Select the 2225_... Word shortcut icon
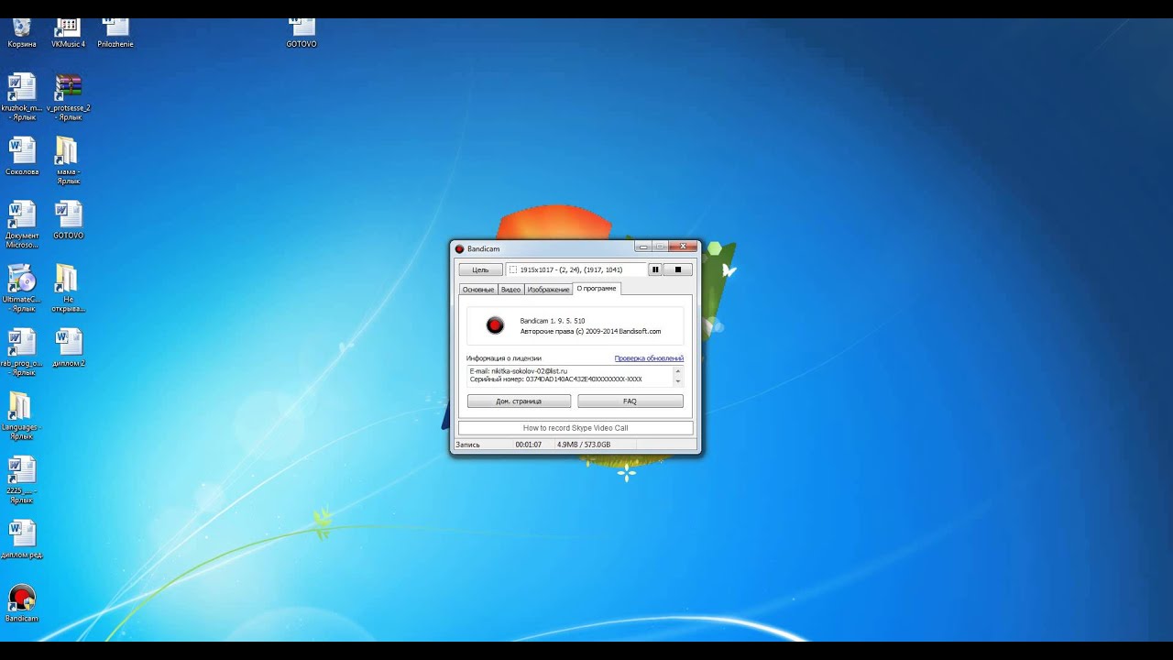This screenshot has width=1173, height=660. click(22, 480)
